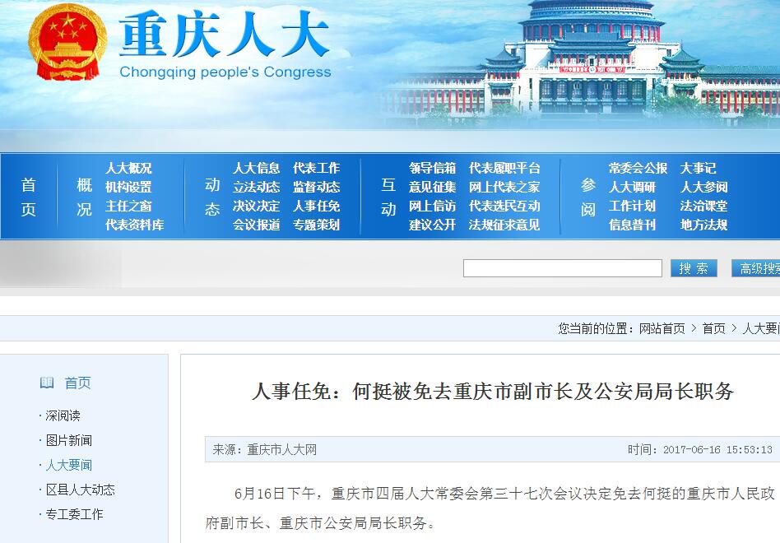Select the 动态 navigation section

pos(212,197)
